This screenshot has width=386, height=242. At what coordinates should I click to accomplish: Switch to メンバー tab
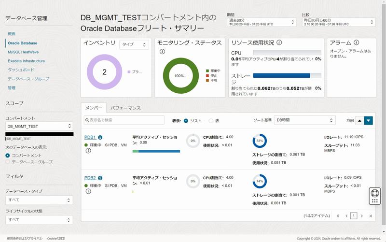[x=94, y=108]
